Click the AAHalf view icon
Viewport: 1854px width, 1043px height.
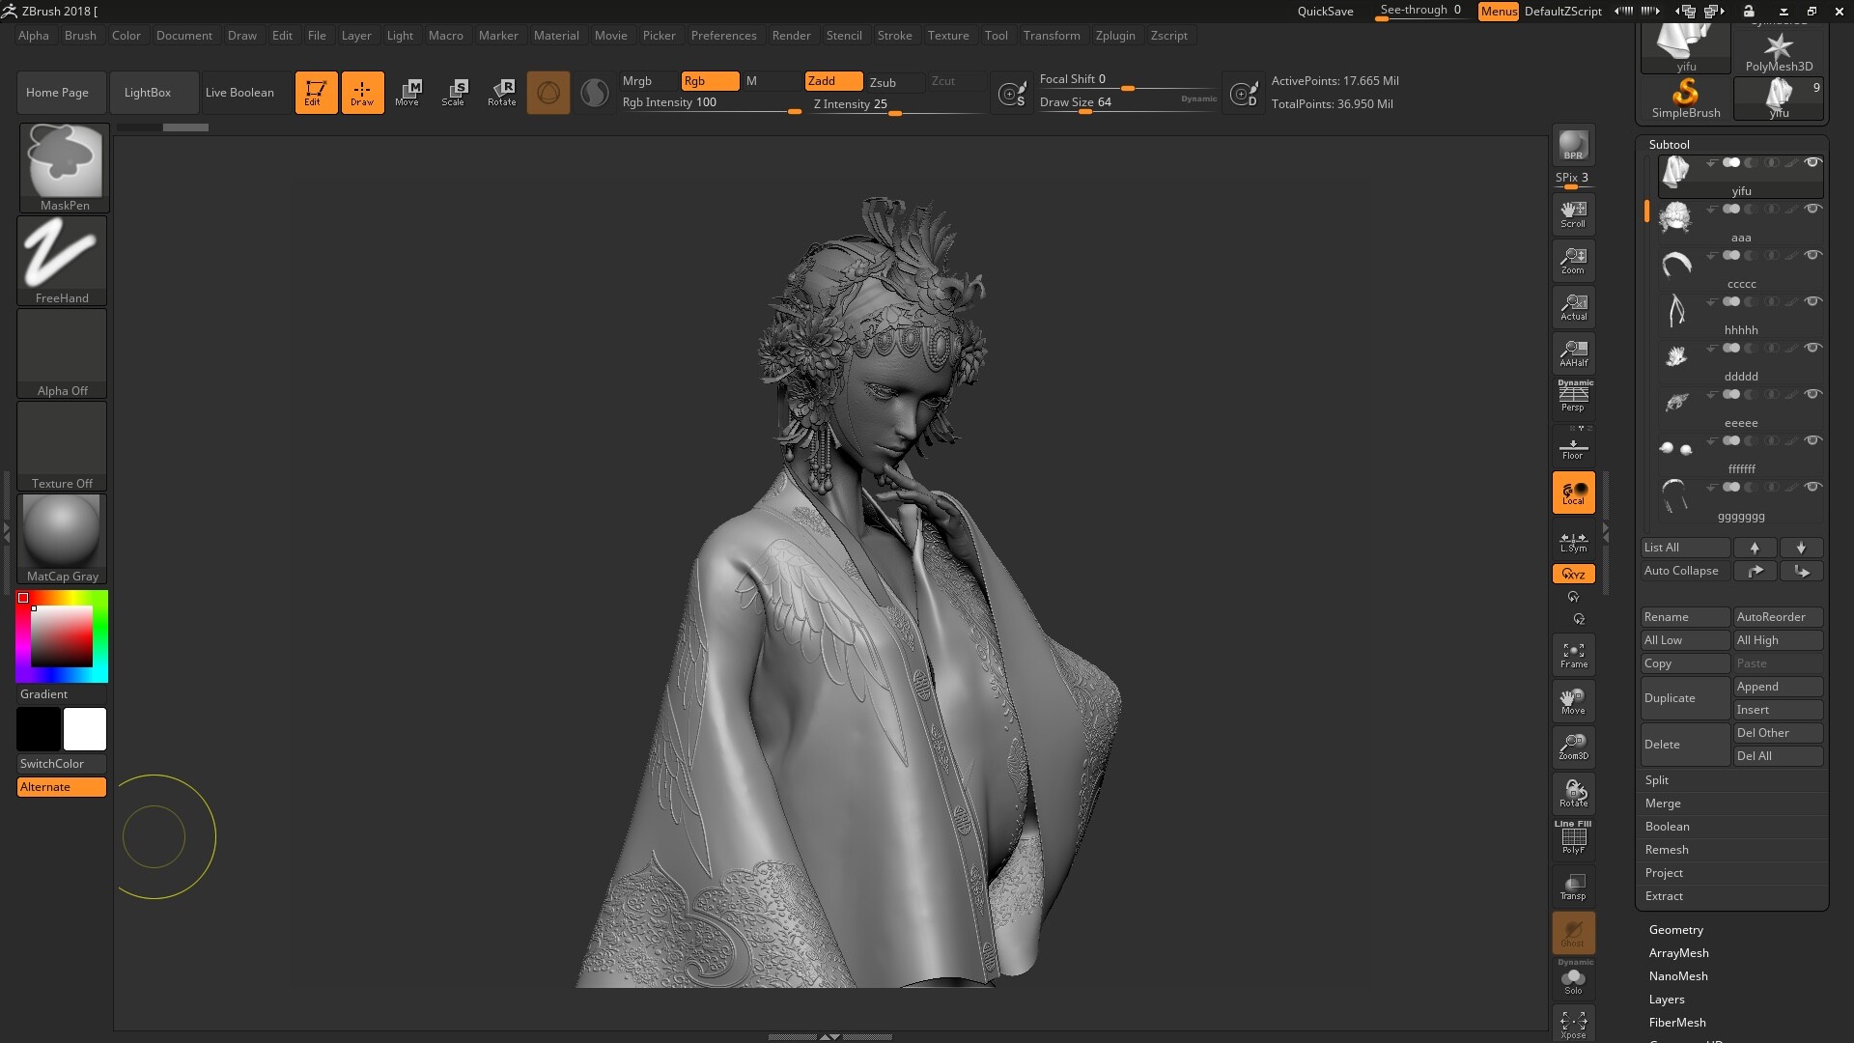pos(1573,353)
